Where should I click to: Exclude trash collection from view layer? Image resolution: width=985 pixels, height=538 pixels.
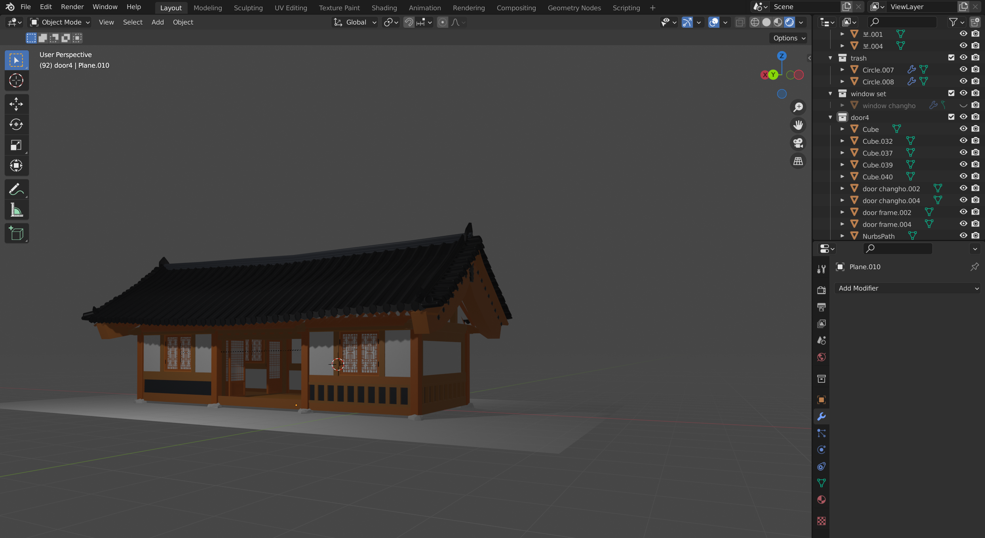click(951, 58)
